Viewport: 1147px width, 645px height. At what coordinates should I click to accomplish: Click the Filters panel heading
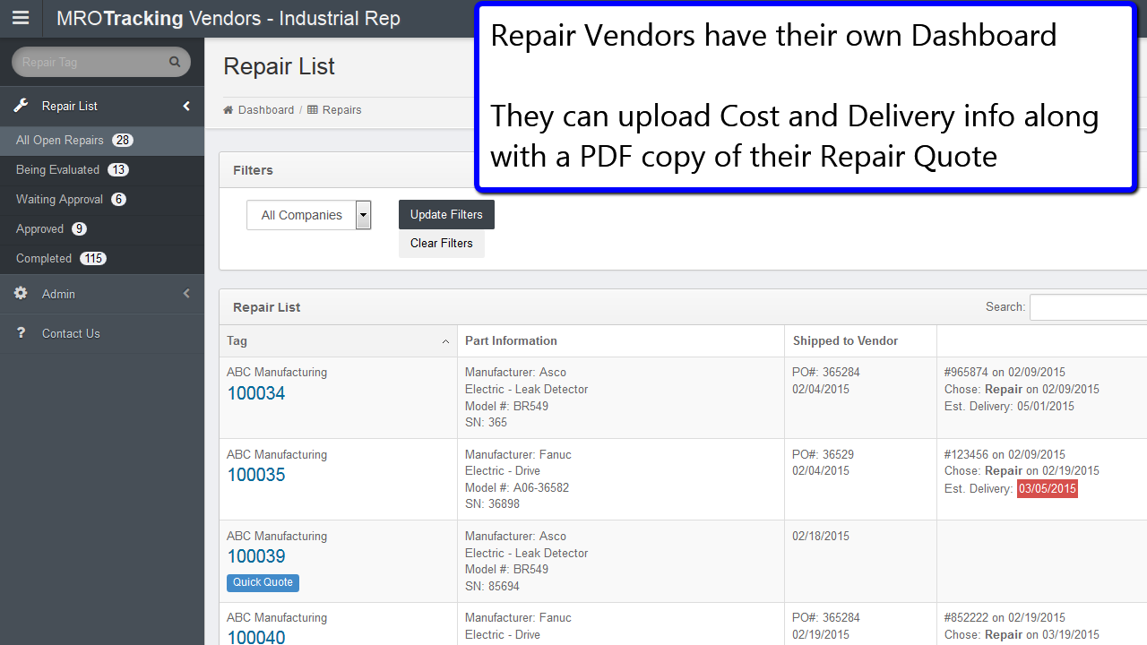click(x=253, y=170)
